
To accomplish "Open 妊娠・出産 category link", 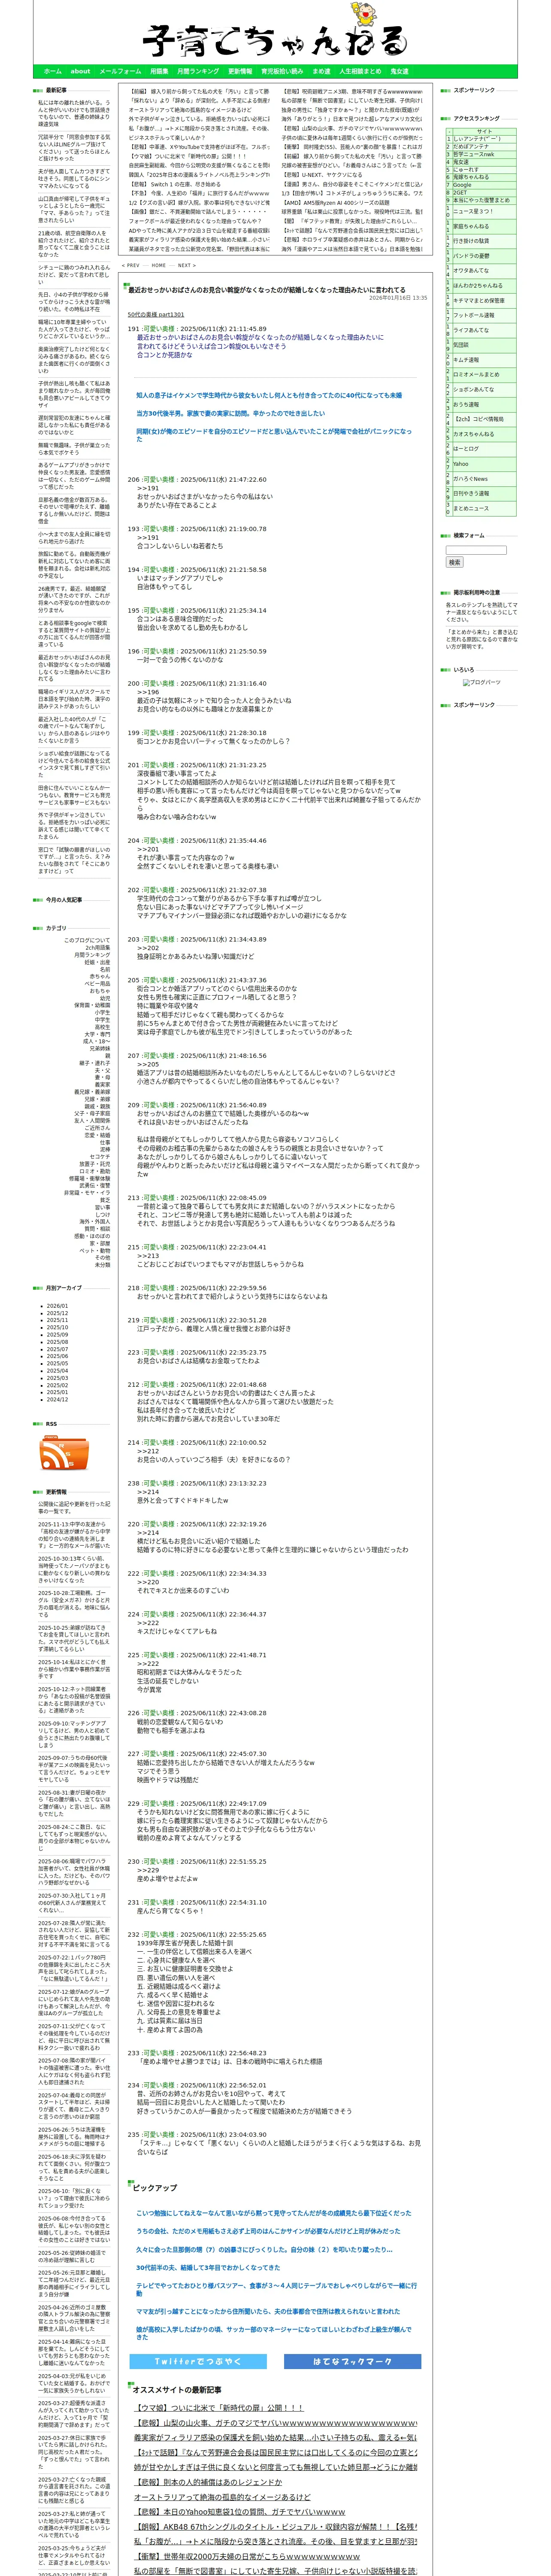I will 97,962.
